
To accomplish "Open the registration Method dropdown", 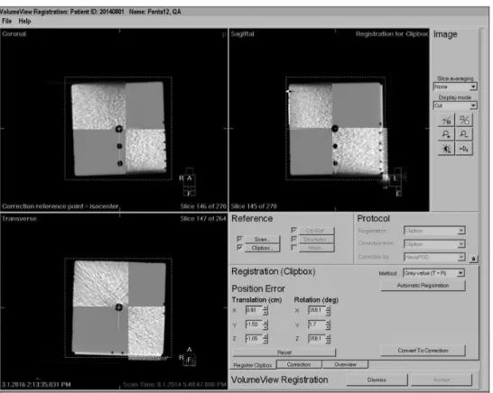I will pos(433,273).
